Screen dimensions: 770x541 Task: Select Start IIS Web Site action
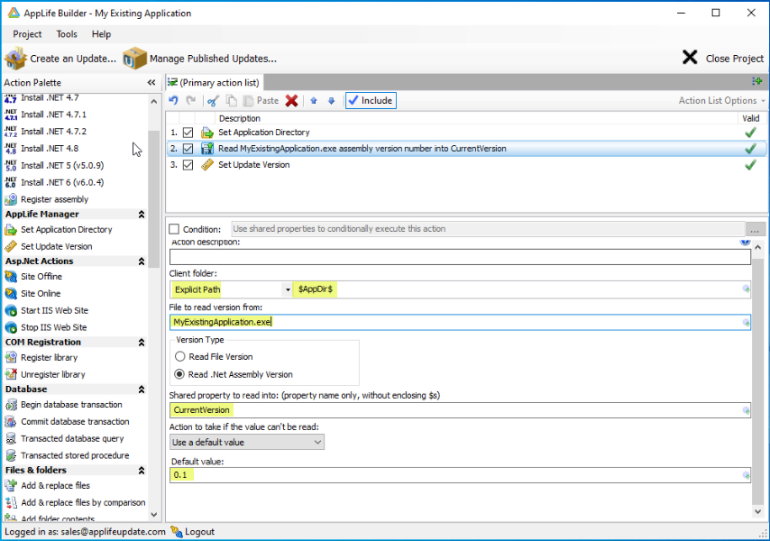(47, 311)
